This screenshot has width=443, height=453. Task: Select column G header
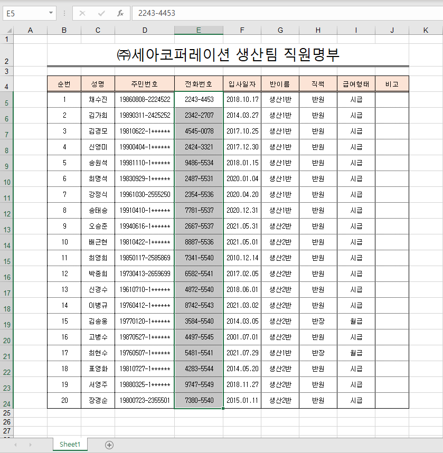pos(280,30)
